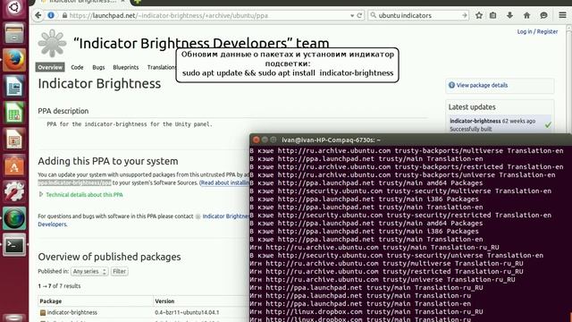Click the Version column header
The height and width of the screenshot is (322, 572).
(x=164, y=301)
